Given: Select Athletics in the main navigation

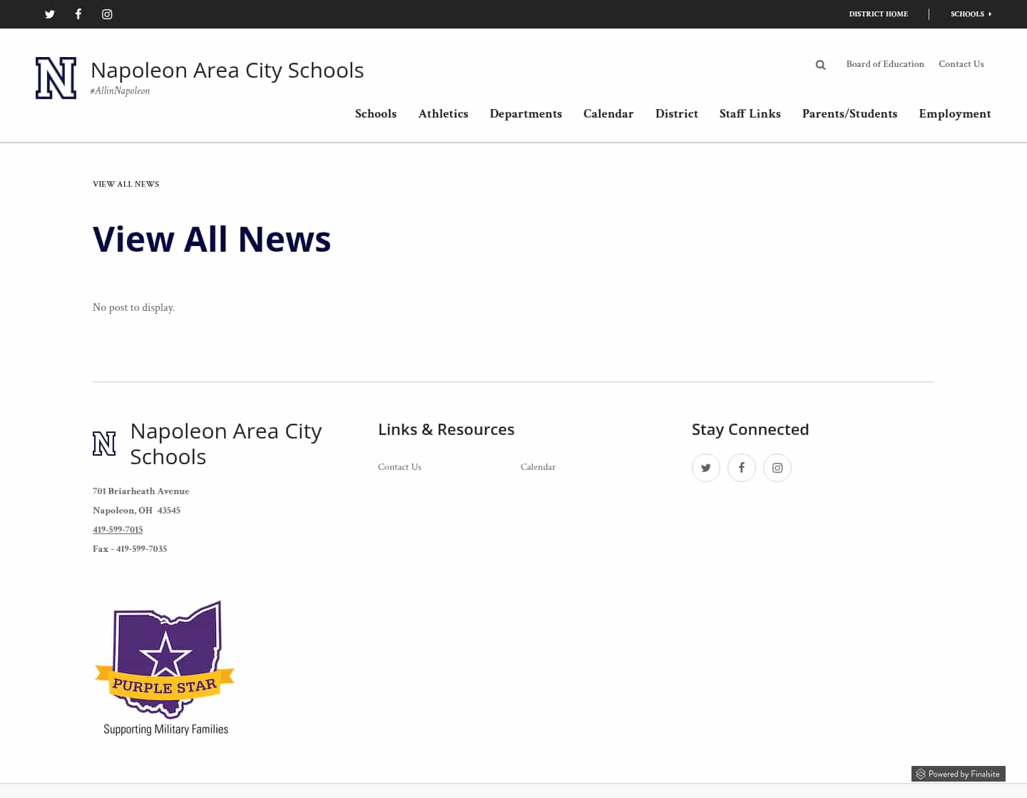Looking at the screenshot, I should point(443,113).
